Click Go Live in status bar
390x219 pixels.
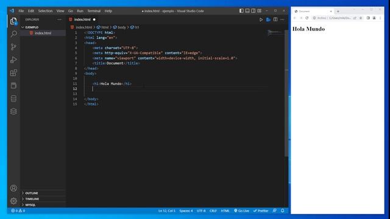(241, 210)
